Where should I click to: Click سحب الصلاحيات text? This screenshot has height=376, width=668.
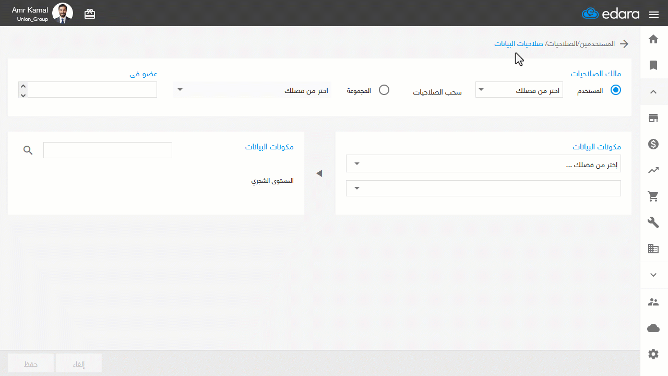(437, 92)
